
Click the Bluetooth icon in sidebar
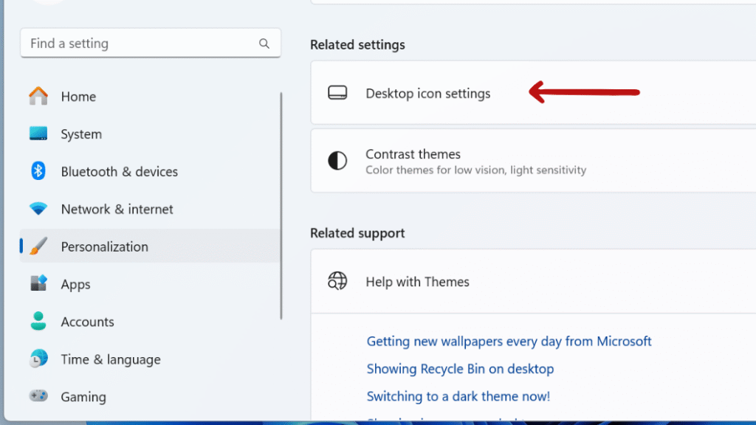point(38,171)
